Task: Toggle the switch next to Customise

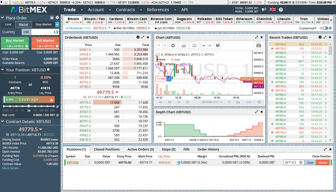Action: (325, 28)
